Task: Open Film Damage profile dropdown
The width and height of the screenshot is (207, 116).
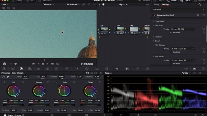Action: (182, 49)
